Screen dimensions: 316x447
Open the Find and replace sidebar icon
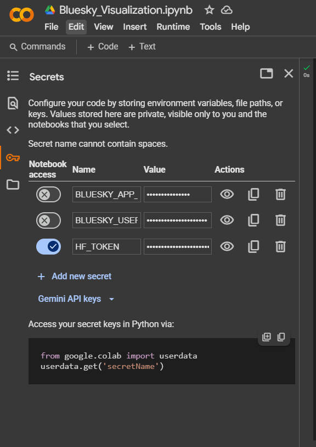[13, 103]
